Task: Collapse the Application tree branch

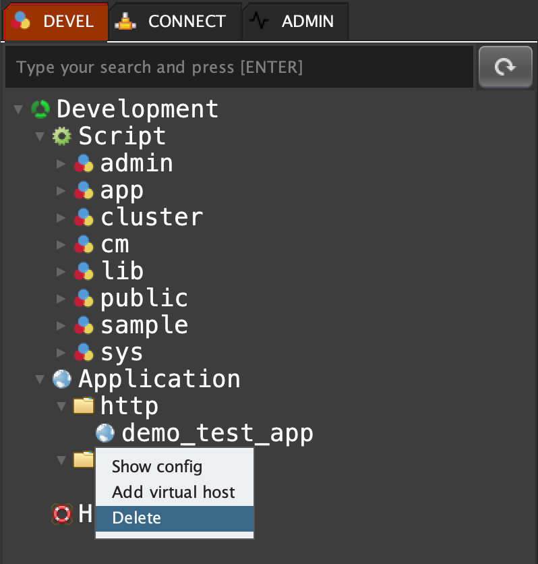Action: [40, 379]
